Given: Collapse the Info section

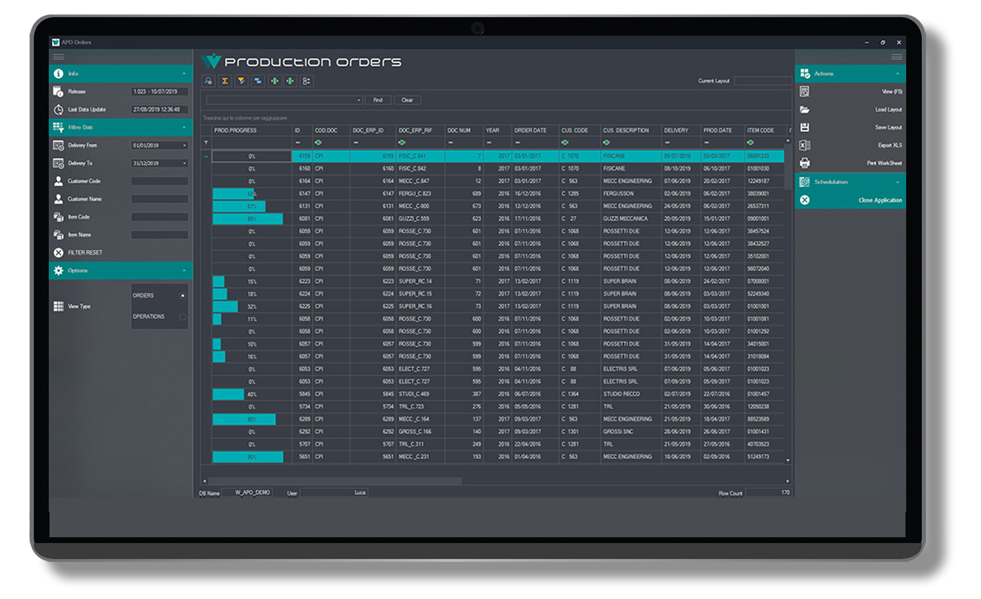Looking at the screenshot, I should click(x=184, y=73).
